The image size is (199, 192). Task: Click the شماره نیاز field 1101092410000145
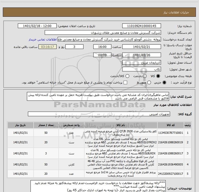[x=142, y=26]
